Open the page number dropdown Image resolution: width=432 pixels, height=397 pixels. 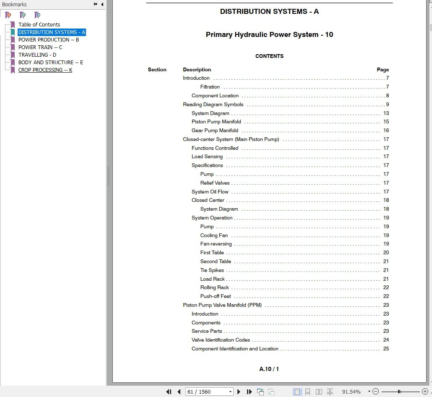230,392
